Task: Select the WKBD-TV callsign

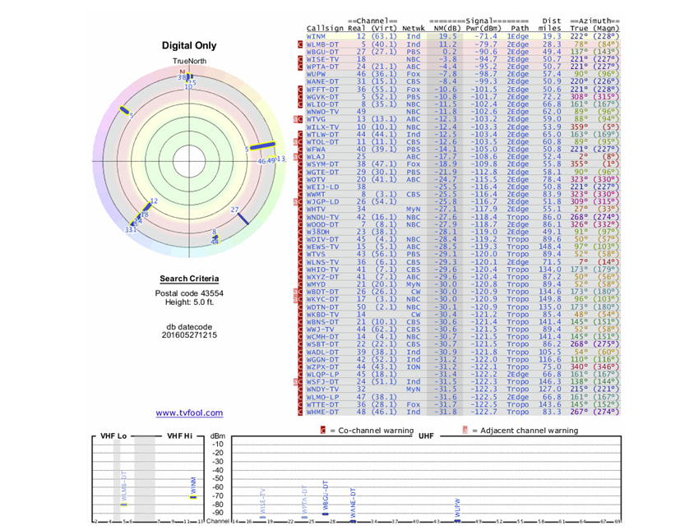Action: (322, 315)
